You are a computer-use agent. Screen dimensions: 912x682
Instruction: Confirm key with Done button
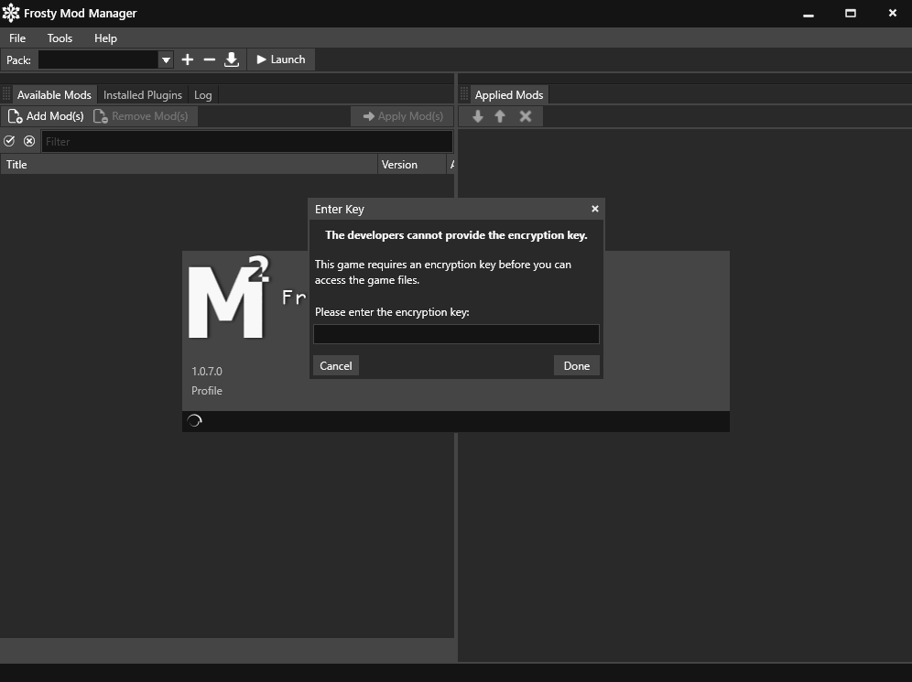tap(576, 365)
